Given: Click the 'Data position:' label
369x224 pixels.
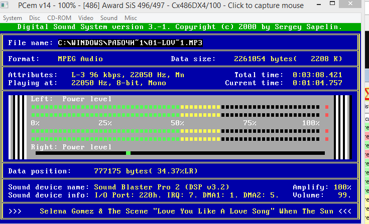Looking at the screenshot, I should 39,171.
